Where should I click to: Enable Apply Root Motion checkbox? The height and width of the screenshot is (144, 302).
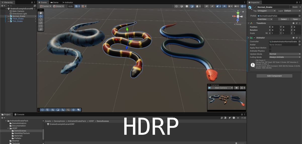pyautogui.click(x=270, y=48)
